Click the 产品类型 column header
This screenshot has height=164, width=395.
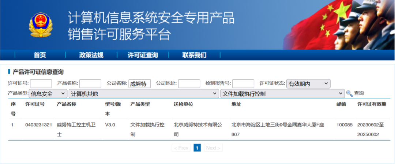click(x=140, y=104)
